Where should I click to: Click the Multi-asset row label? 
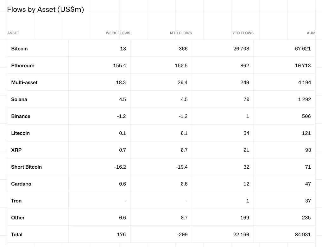(24, 82)
